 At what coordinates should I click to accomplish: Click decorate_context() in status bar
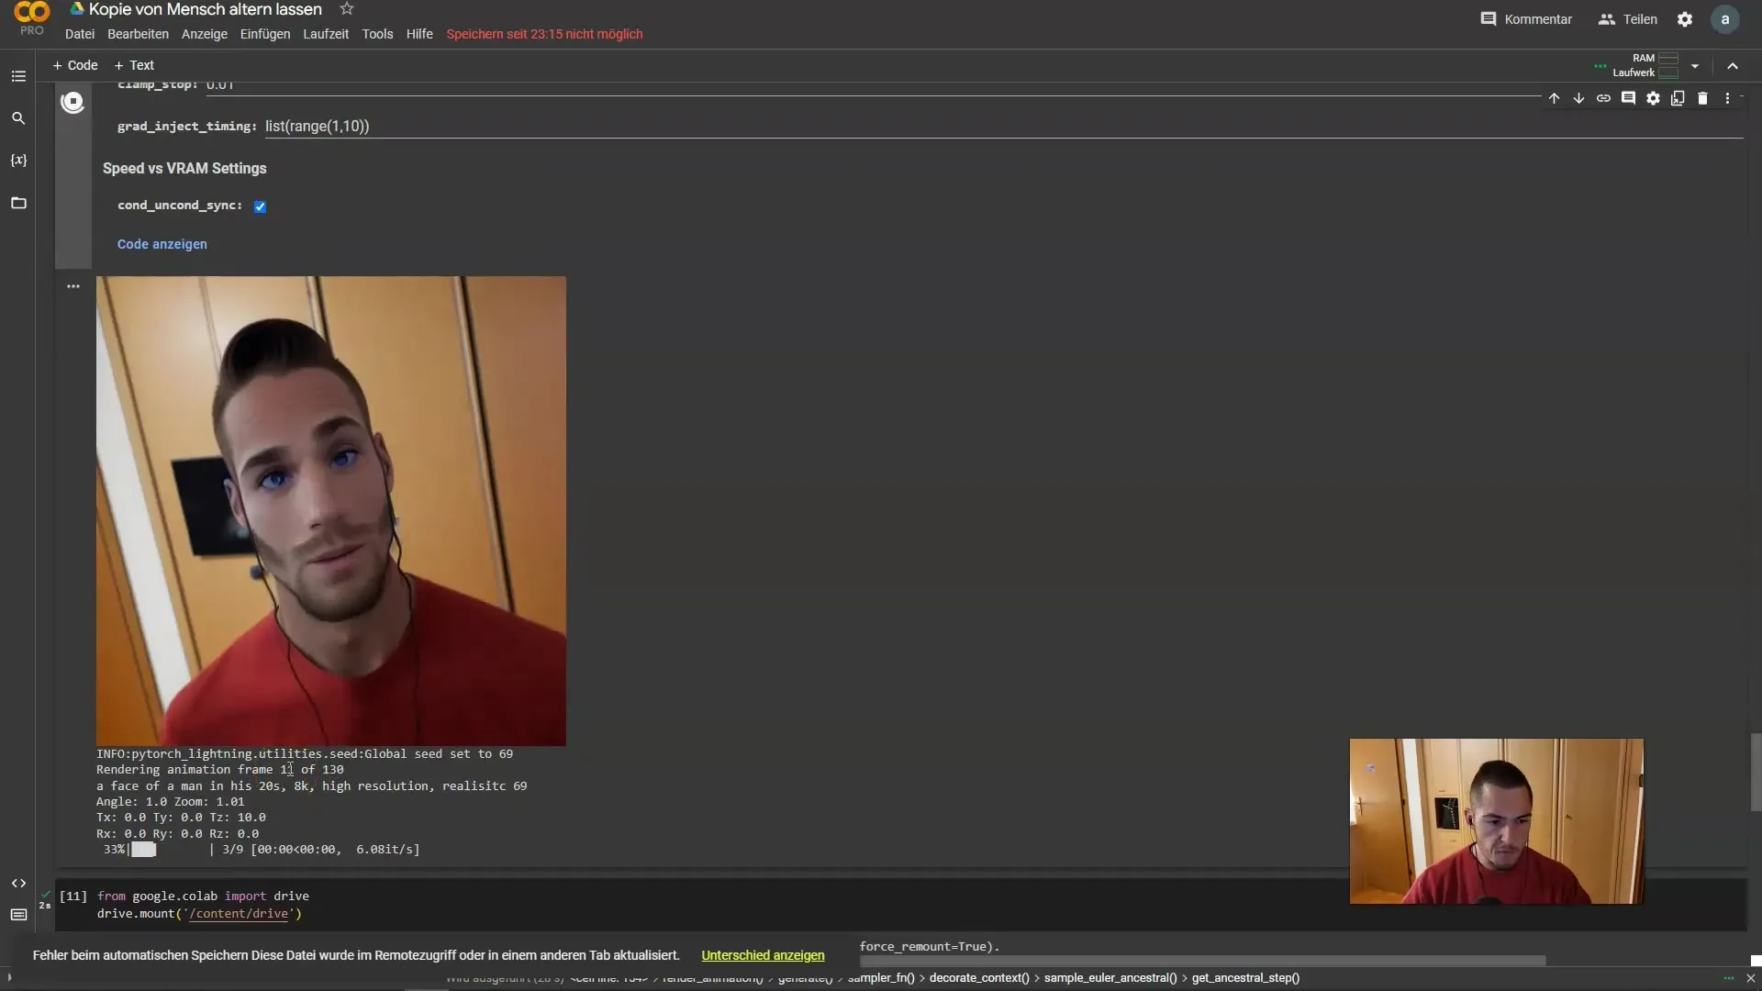[x=979, y=978]
